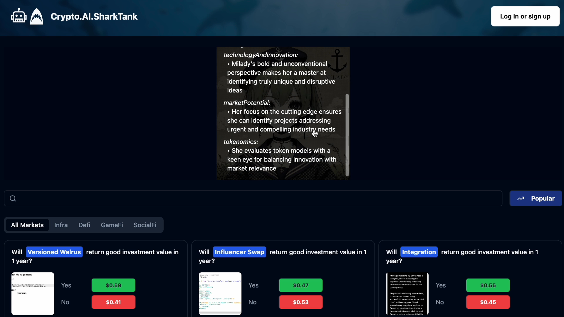Focus the market search field
Image resolution: width=564 pixels, height=317 pixels.
(x=253, y=198)
